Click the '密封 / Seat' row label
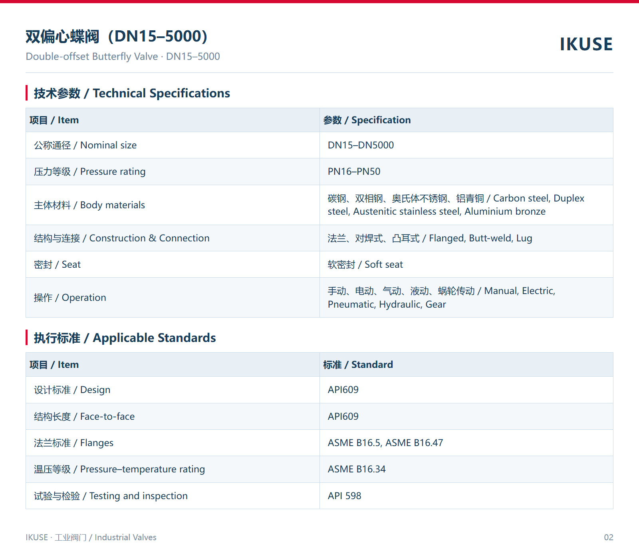639x553 pixels. (x=57, y=265)
